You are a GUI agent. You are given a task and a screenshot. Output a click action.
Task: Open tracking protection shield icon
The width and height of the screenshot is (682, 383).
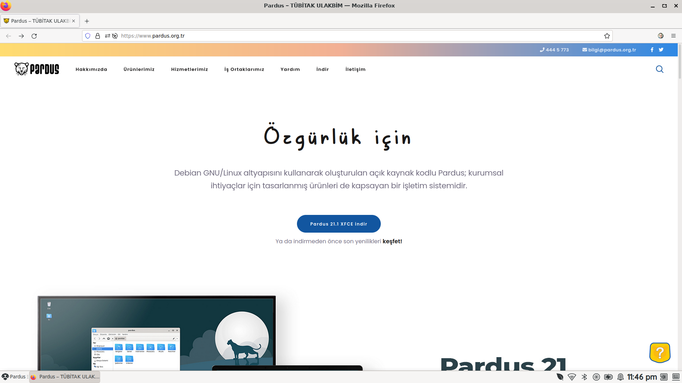point(88,36)
